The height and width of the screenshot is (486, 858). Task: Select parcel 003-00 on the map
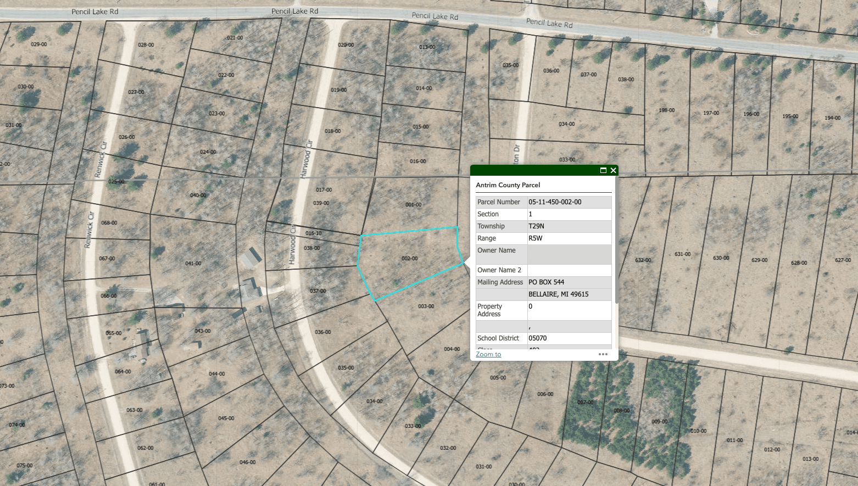point(426,306)
